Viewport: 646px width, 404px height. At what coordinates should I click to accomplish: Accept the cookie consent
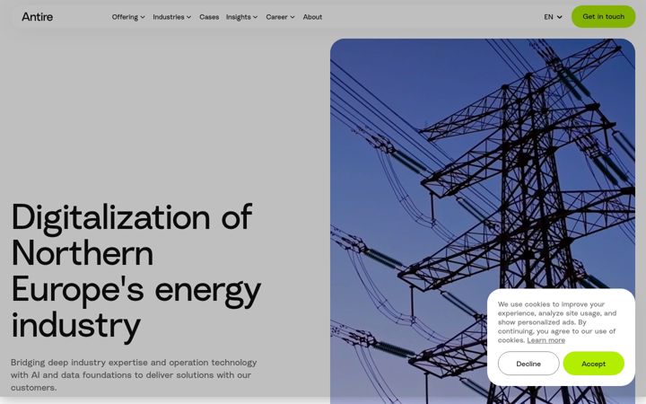pos(593,364)
